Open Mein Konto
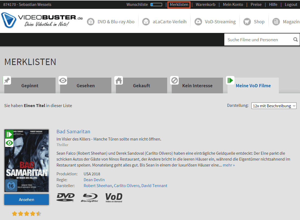This screenshot has height=220, width=300. point(233,5)
